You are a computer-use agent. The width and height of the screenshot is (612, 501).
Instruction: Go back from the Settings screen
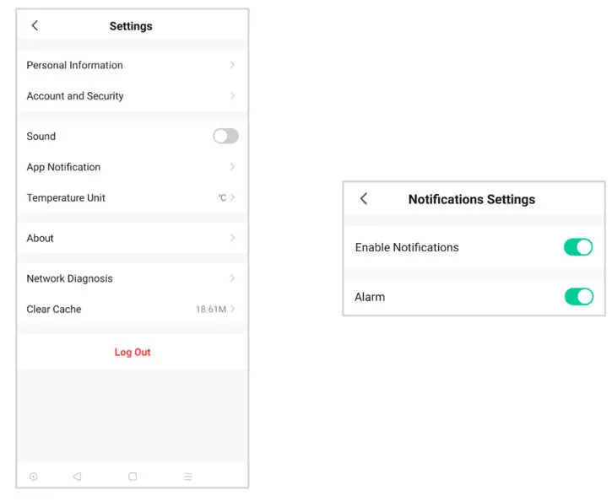35,26
